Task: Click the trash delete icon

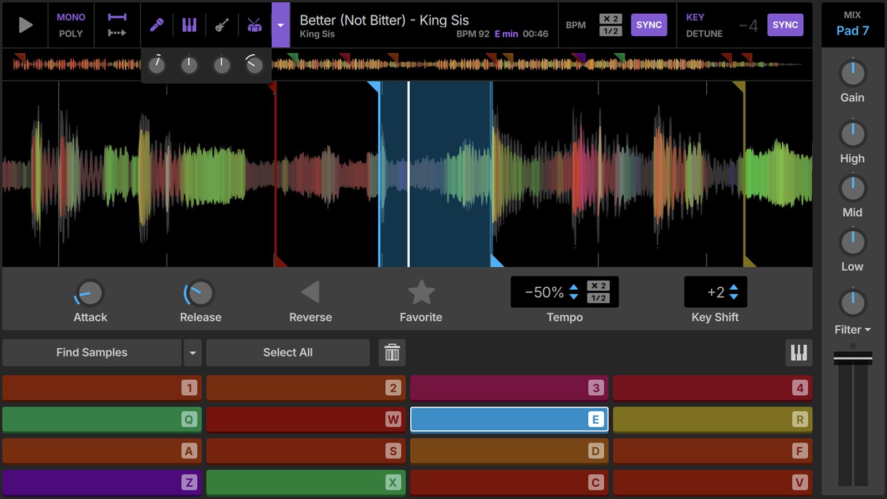Action: (392, 353)
